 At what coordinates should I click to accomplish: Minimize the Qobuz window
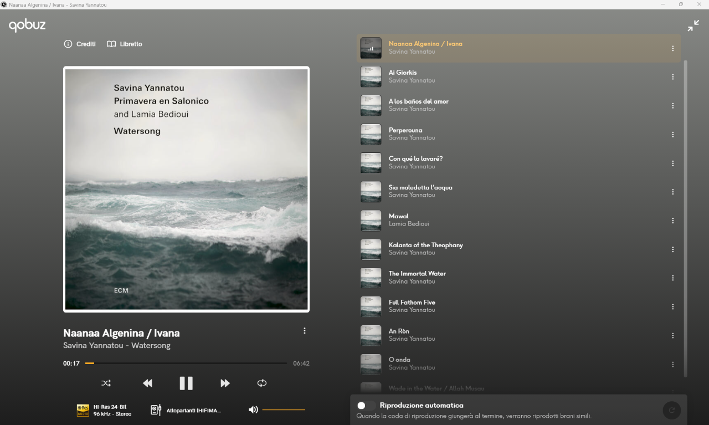(x=662, y=4)
